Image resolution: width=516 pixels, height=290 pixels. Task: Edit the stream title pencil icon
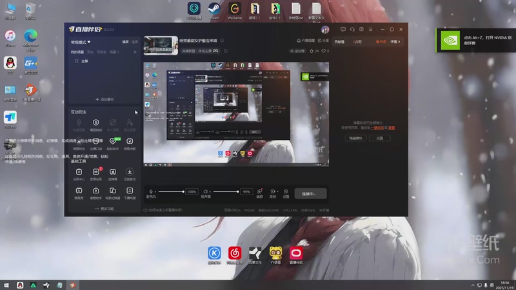(x=222, y=41)
